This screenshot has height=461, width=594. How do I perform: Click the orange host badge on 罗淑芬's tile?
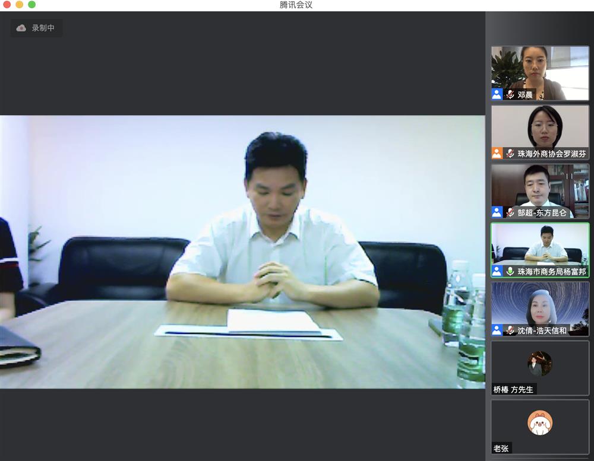(x=497, y=153)
